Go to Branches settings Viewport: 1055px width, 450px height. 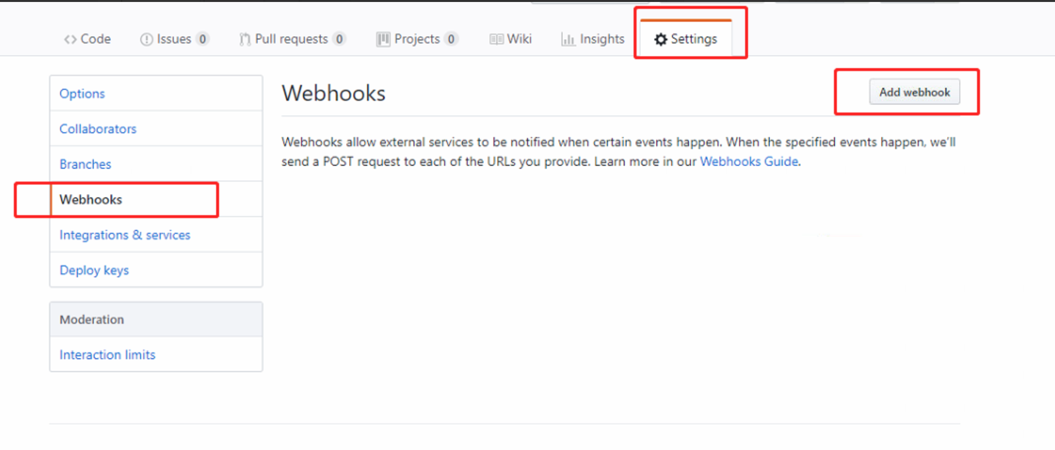point(85,164)
